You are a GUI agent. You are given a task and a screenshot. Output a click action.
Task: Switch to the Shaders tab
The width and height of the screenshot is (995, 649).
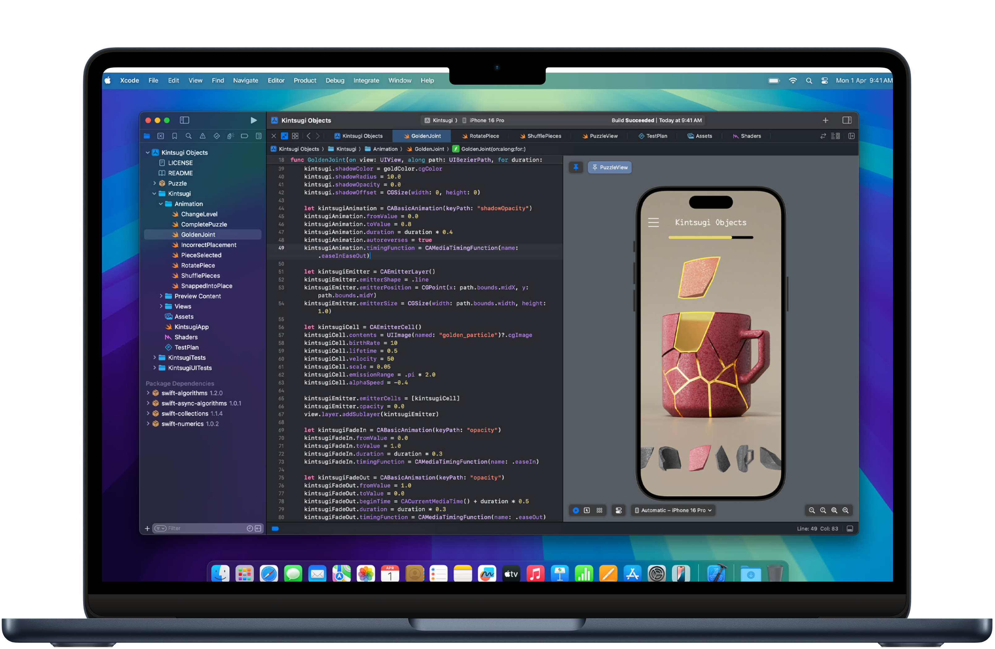coord(747,136)
